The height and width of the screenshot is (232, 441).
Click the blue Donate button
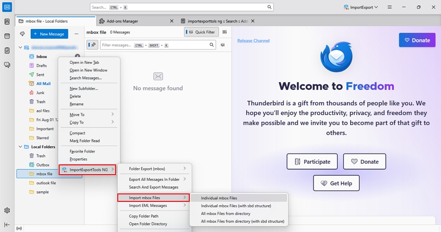coord(417,40)
